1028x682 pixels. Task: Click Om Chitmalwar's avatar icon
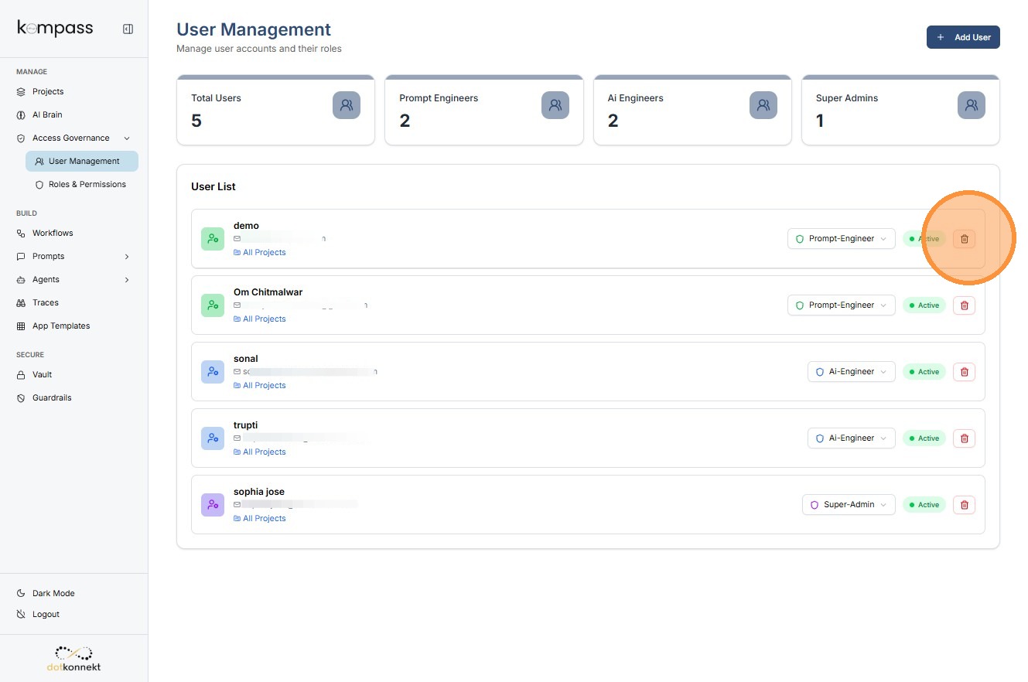[213, 305]
